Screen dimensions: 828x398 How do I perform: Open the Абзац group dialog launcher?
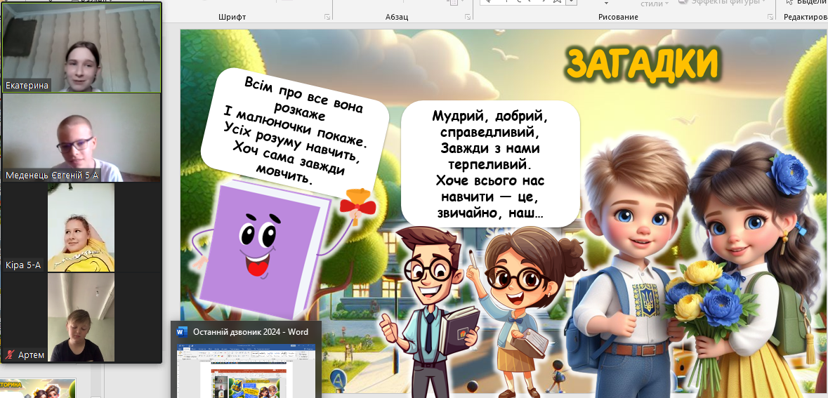point(468,17)
